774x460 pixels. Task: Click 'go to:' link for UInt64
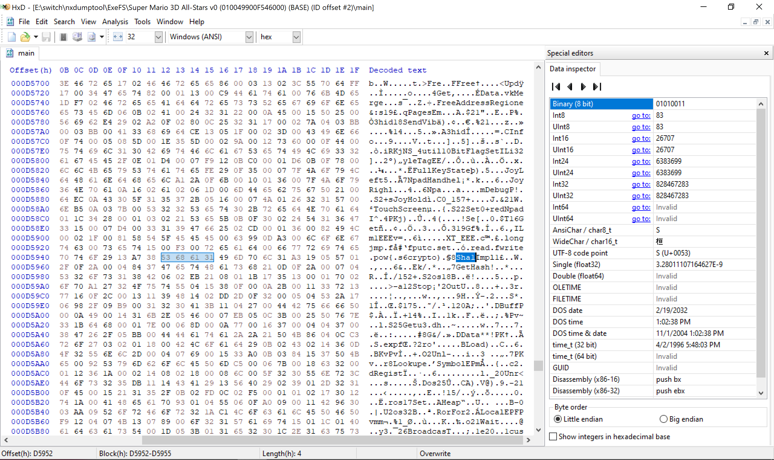pos(641,219)
